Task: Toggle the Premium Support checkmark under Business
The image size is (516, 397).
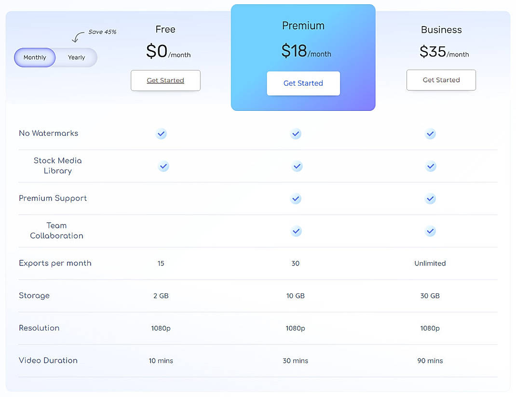Action: pos(430,198)
